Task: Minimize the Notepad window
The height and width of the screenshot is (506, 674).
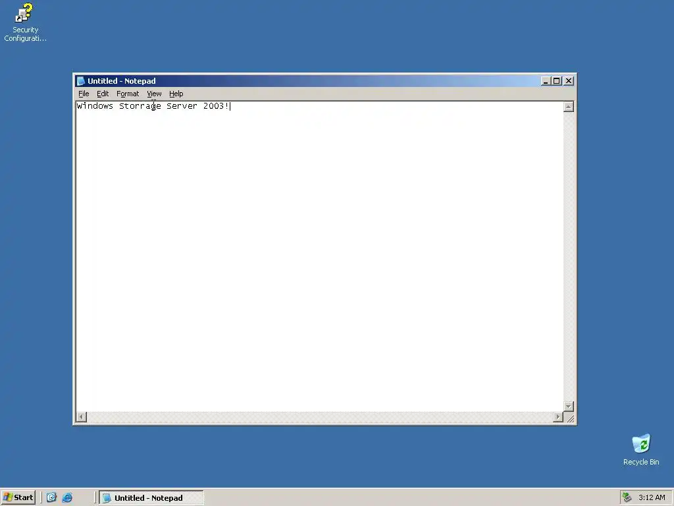Action: pos(546,81)
